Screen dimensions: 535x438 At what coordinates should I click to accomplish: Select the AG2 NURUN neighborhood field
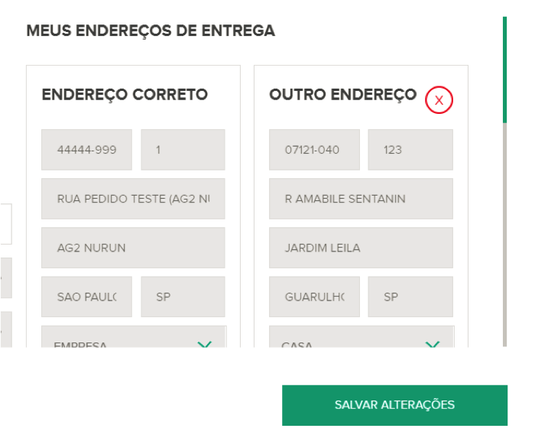pos(133,248)
